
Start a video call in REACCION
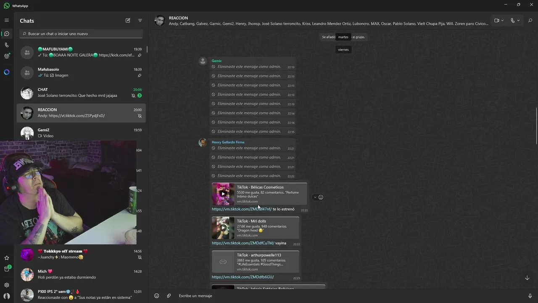click(497, 20)
